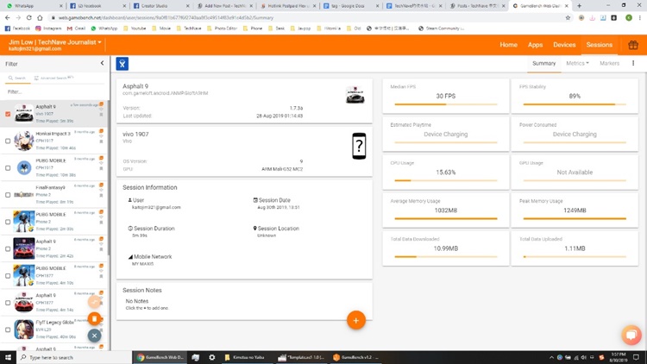Show hidden system tray icons
Image resolution: width=647 pixels, height=364 pixels.
(551, 357)
